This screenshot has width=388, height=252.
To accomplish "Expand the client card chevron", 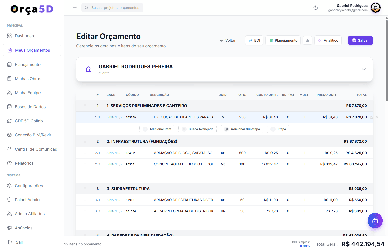I will point(364,69).
